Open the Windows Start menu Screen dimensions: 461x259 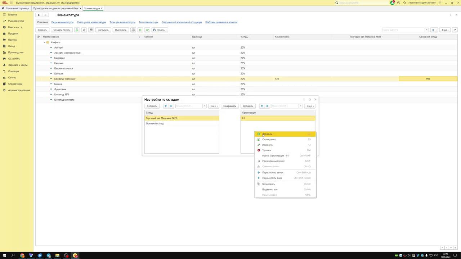click(x=4, y=255)
